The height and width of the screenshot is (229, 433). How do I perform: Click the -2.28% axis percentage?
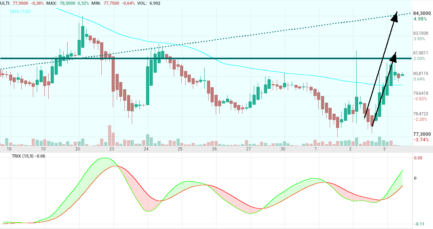point(420,119)
